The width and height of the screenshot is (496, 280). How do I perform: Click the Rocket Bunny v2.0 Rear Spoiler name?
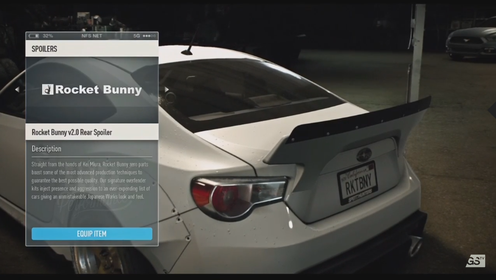(72, 132)
